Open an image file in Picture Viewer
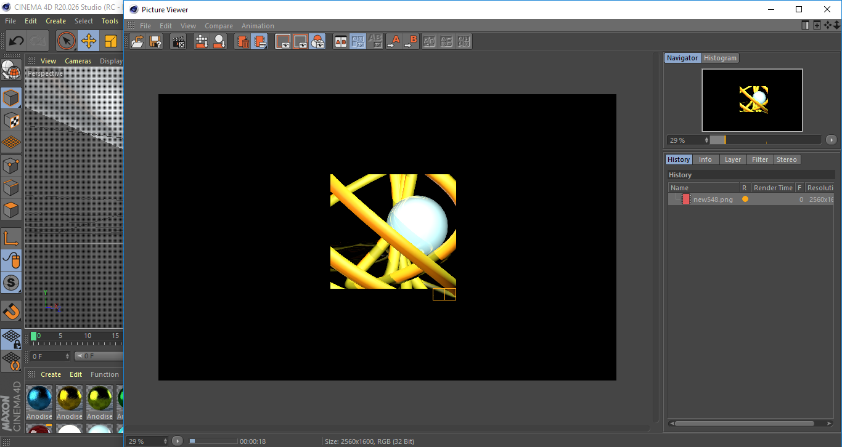Image resolution: width=842 pixels, height=447 pixels. 138,42
